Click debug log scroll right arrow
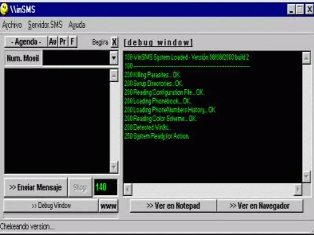 (298, 189)
